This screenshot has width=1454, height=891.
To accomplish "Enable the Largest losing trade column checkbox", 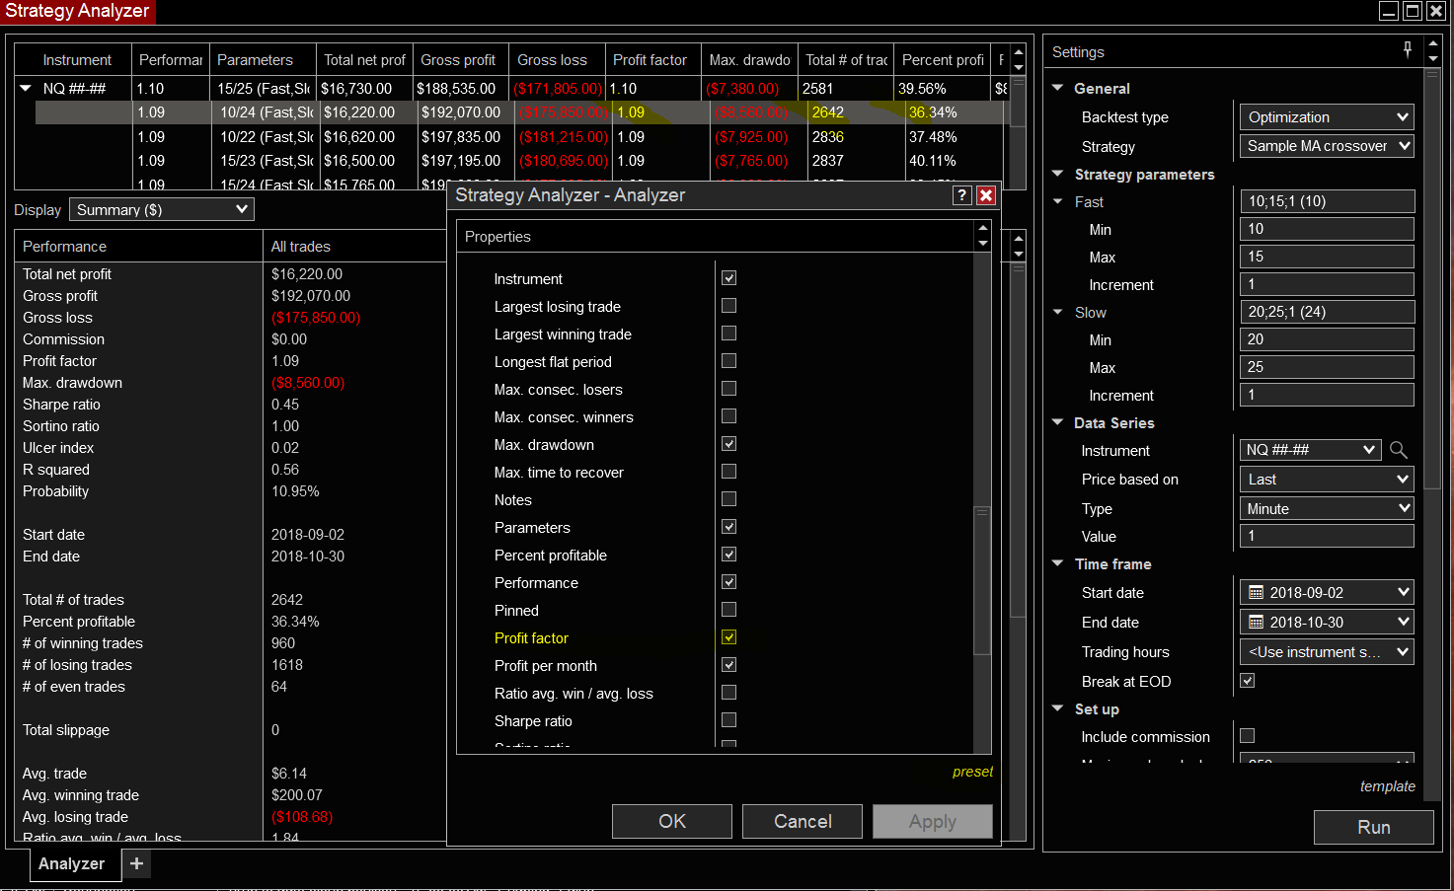I will [x=729, y=306].
